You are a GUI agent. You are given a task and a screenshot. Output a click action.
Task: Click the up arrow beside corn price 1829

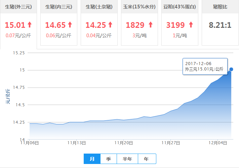point(151,24)
